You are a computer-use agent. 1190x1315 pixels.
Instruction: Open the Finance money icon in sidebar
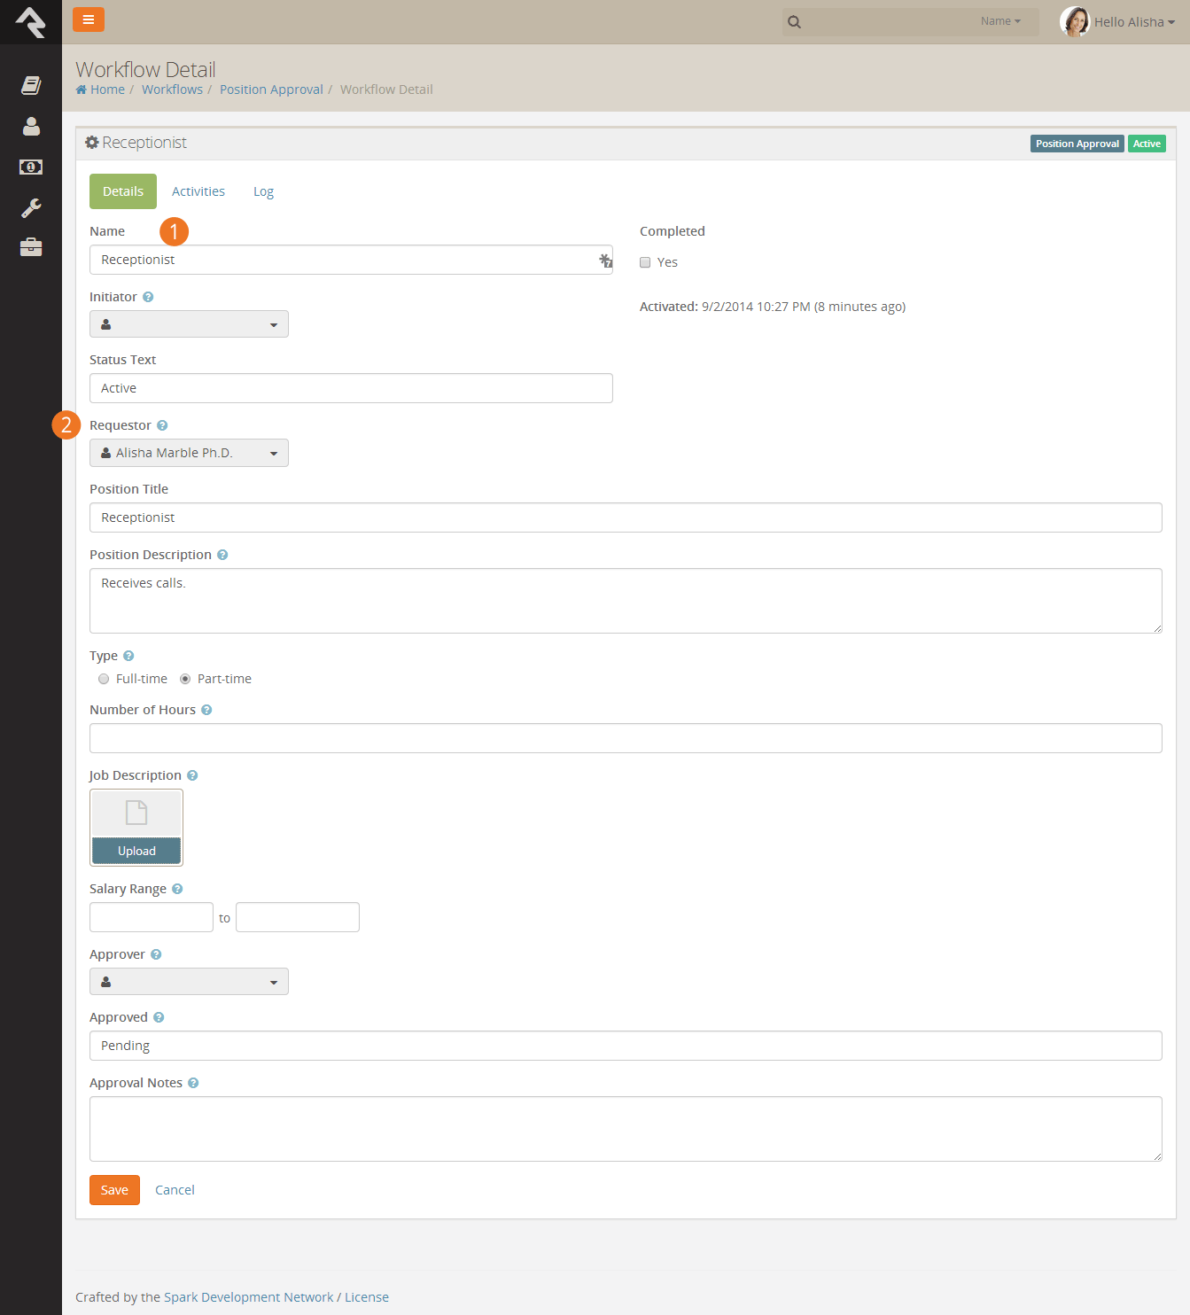click(31, 167)
